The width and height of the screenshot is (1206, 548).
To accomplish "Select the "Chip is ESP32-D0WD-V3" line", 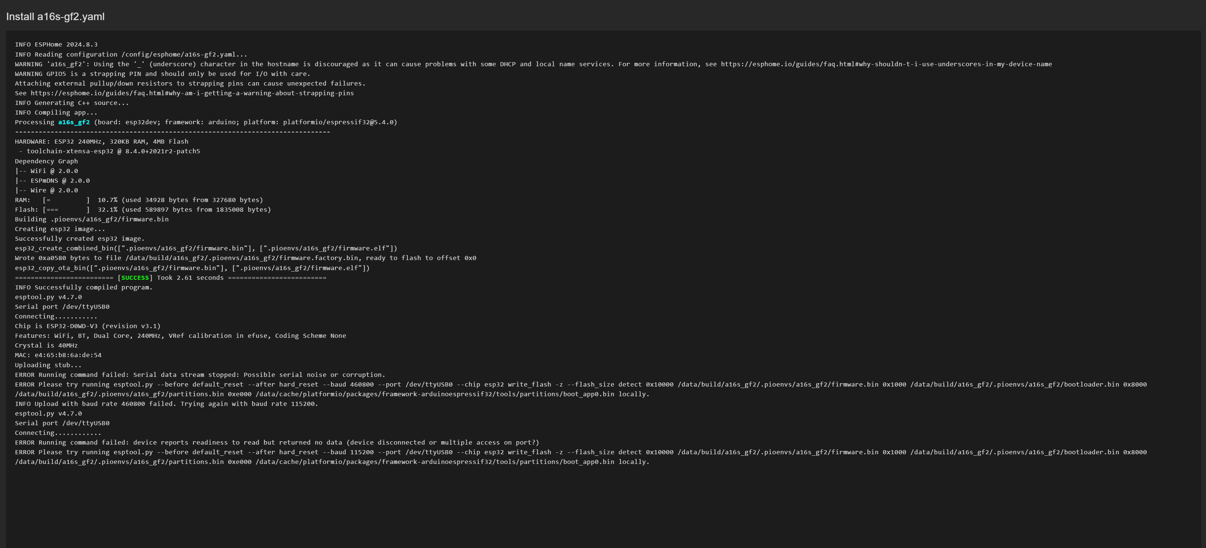I will 87,326.
